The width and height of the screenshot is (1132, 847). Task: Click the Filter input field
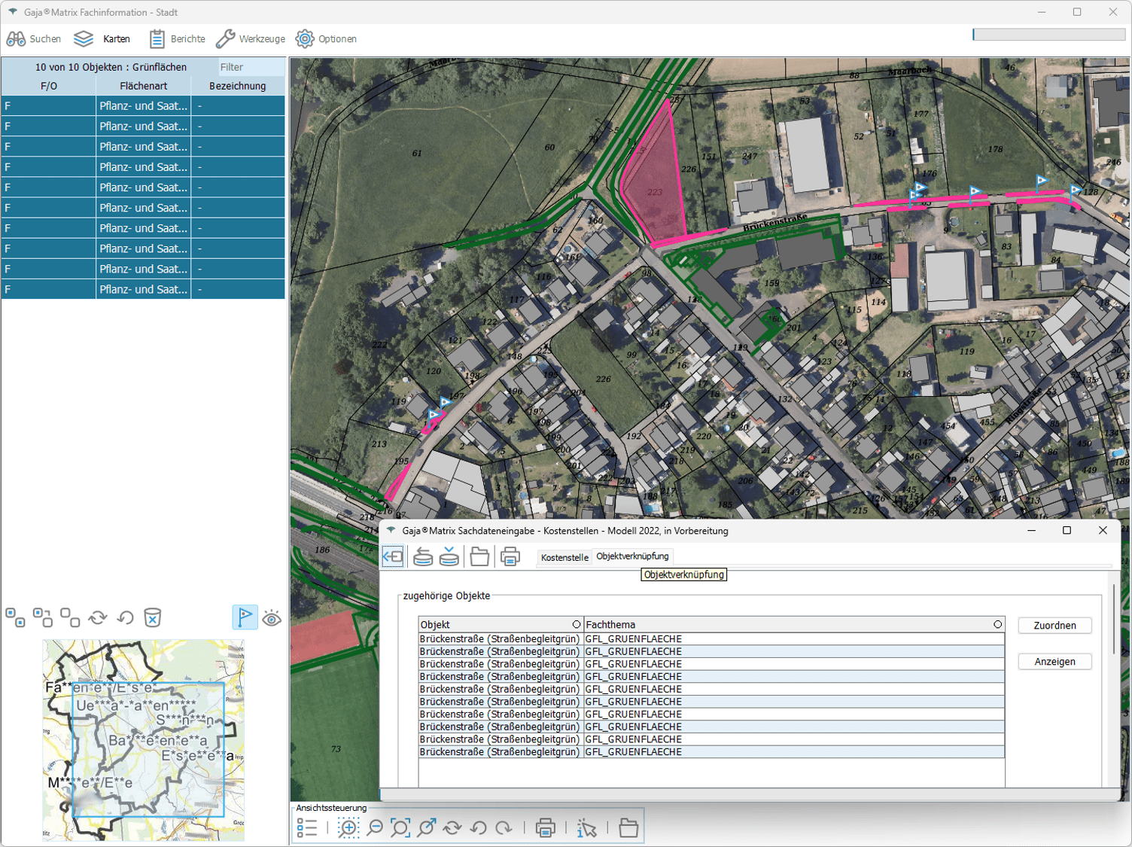click(251, 67)
